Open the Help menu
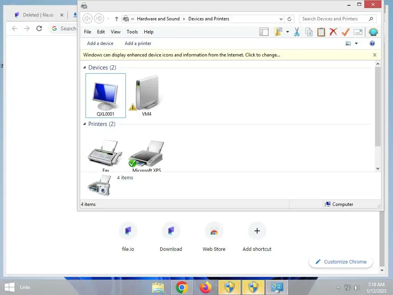 click(x=149, y=32)
